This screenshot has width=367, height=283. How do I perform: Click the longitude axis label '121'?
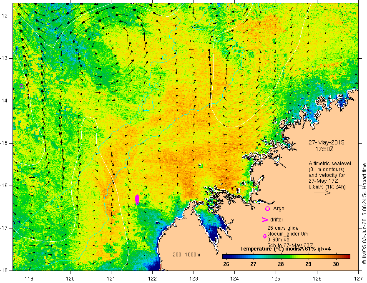pos(111,278)
